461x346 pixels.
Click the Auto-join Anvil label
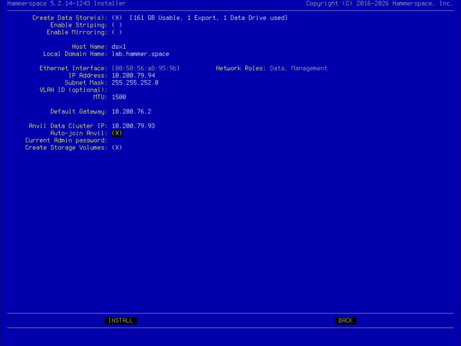click(79, 133)
